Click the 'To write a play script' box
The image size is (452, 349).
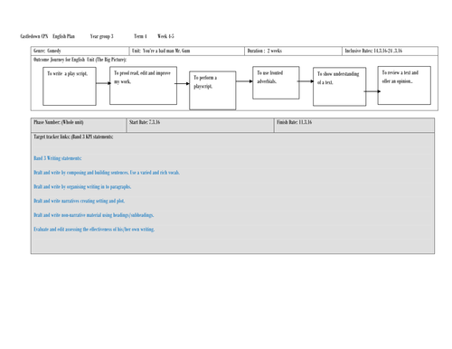[x=70, y=87]
